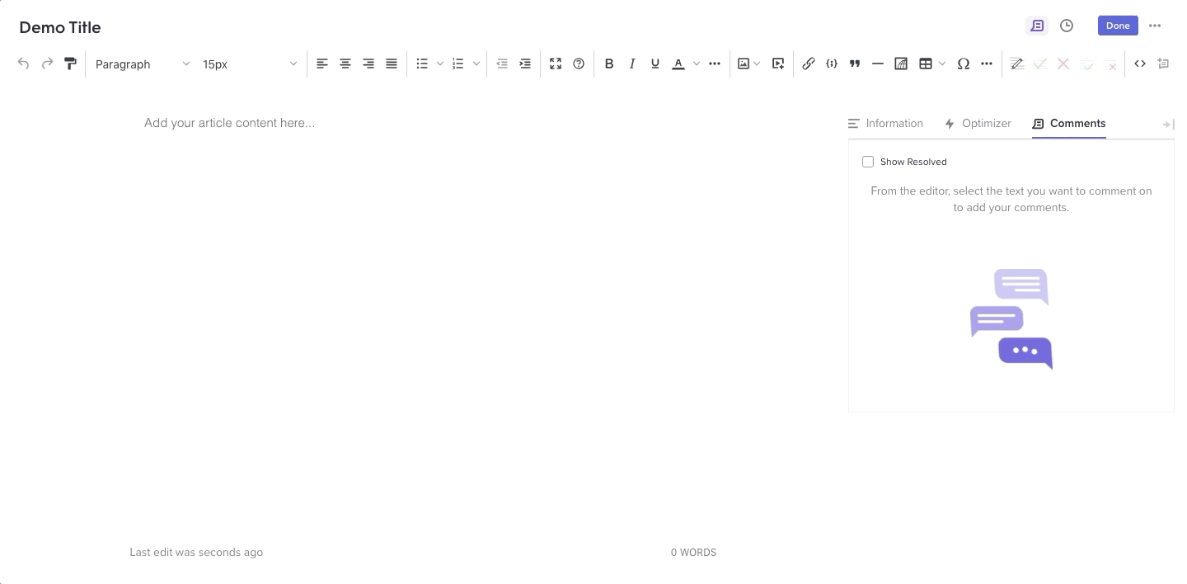Click the last toolbar icon after code view
Image resolution: width=1187 pixels, height=584 pixels.
point(1163,64)
